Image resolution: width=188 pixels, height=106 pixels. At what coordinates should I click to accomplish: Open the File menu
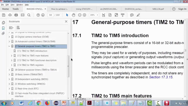tap(2, 5)
